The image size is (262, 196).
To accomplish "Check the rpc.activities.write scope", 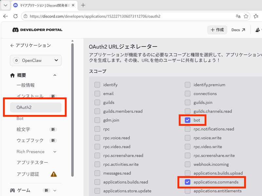I will 97,164.
